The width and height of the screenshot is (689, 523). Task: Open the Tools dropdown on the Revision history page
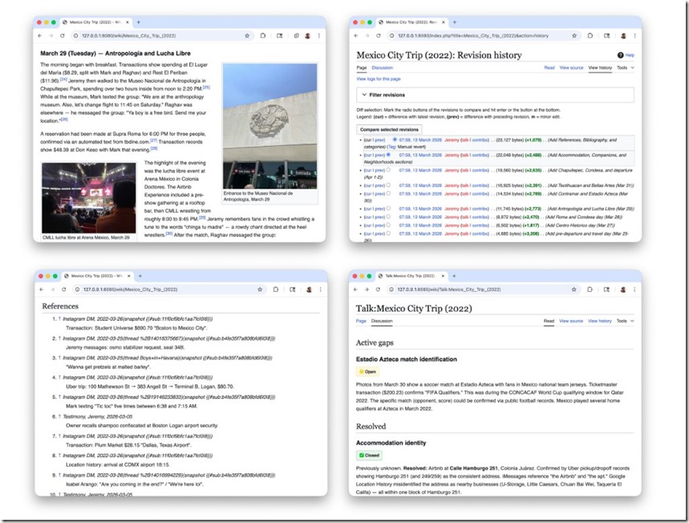pyautogui.click(x=624, y=68)
